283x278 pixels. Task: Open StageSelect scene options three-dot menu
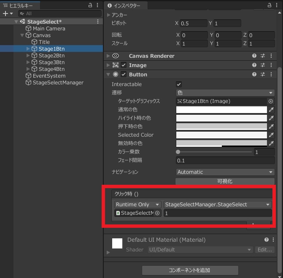click(98, 22)
